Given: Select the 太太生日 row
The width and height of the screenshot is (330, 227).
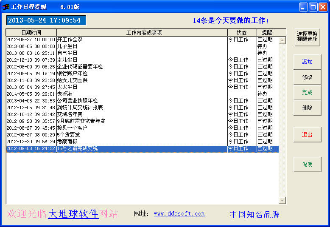Looking at the screenshot, I should click(142, 87).
